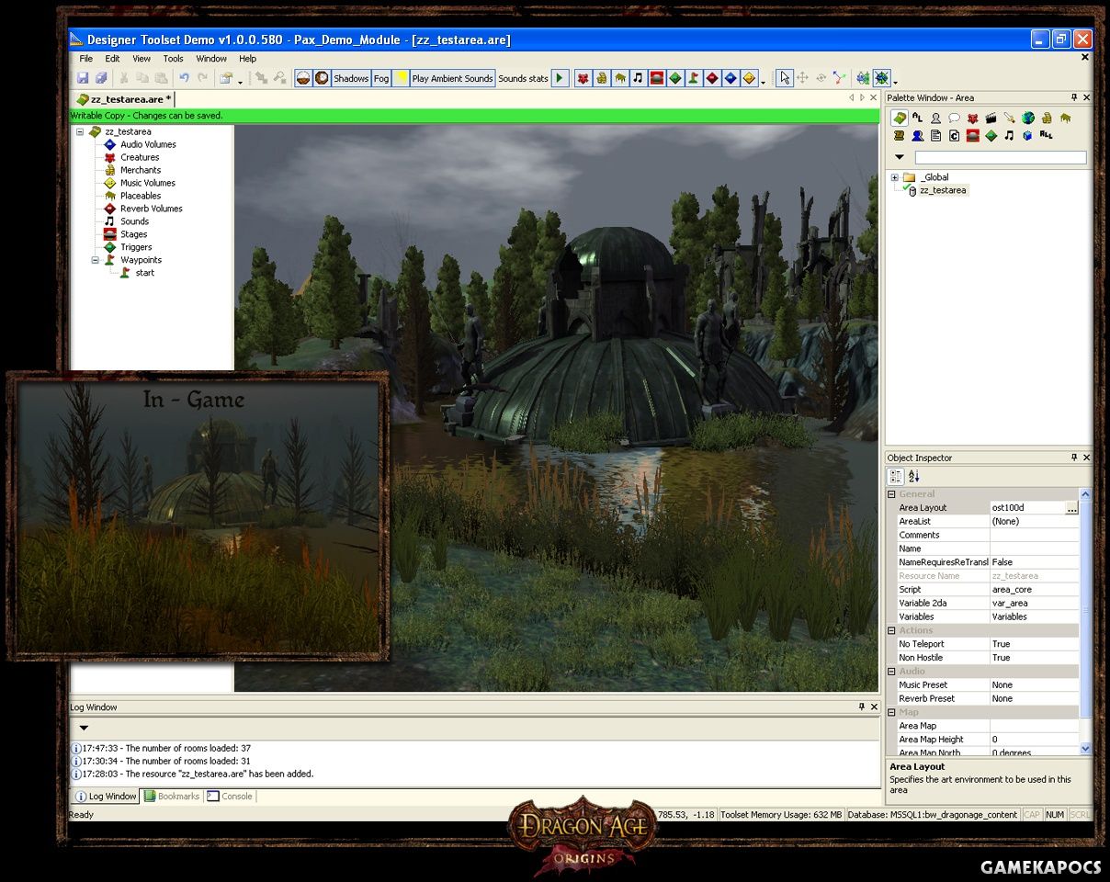Pin the Log Window panel
The width and height of the screenshot is (1110, 882).
coord(862,707)
